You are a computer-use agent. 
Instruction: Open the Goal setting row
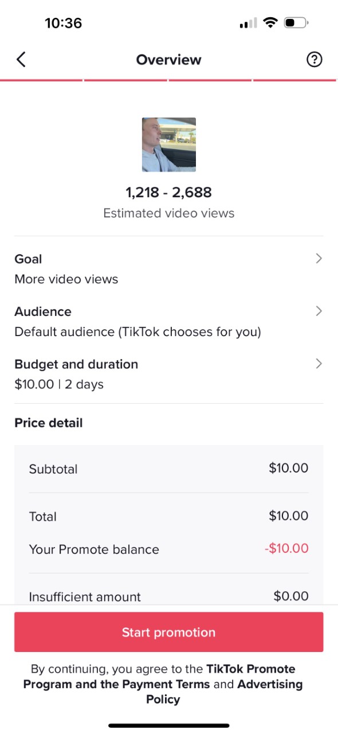click(x=169, y=269)
